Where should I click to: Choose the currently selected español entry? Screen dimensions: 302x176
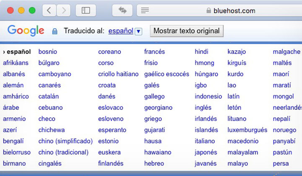(17, 52)
